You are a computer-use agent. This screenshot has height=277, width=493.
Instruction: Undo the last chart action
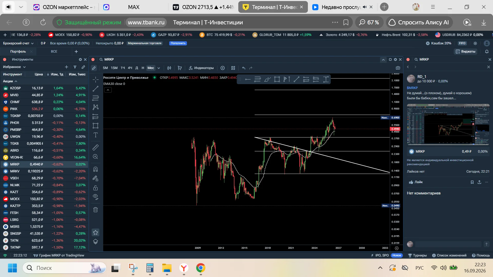(x=244, y=68)
